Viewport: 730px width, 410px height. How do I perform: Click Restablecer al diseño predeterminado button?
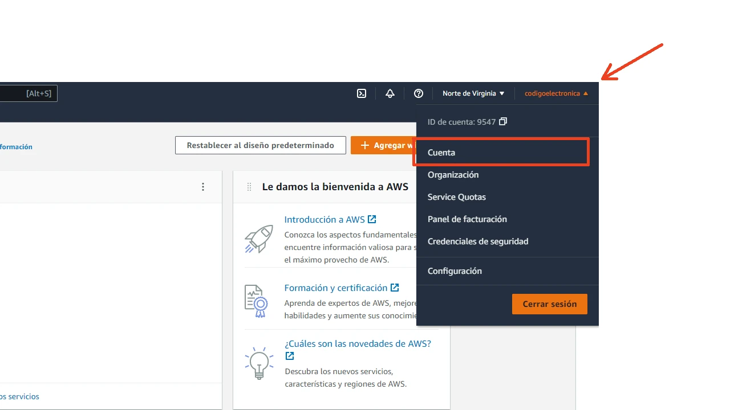point(261,145)
